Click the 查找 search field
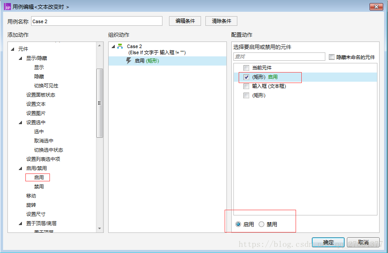Screen dimensions: 388x253 279,56
